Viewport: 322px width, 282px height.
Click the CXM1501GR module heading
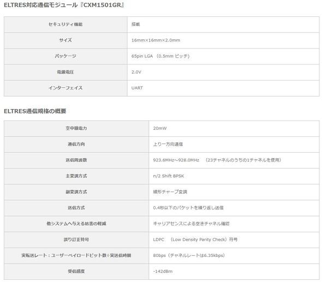coord(64,5)
